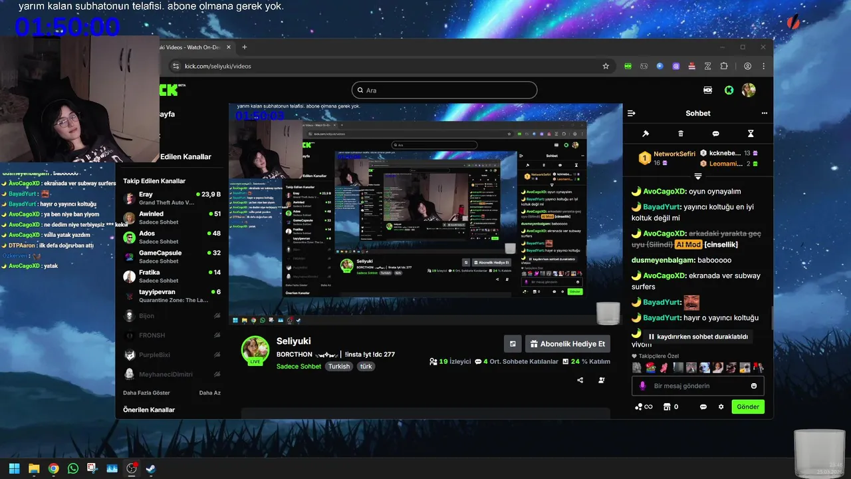
Task: Open offline FRONSH channel
Action: pos(172,335)
